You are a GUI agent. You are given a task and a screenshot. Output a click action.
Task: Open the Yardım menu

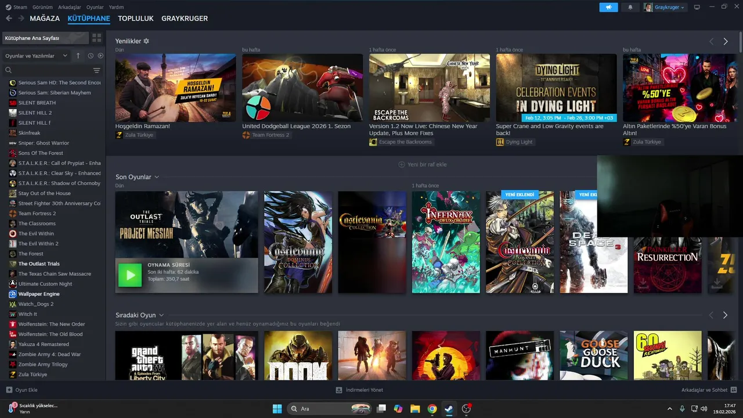coord(117,7)
